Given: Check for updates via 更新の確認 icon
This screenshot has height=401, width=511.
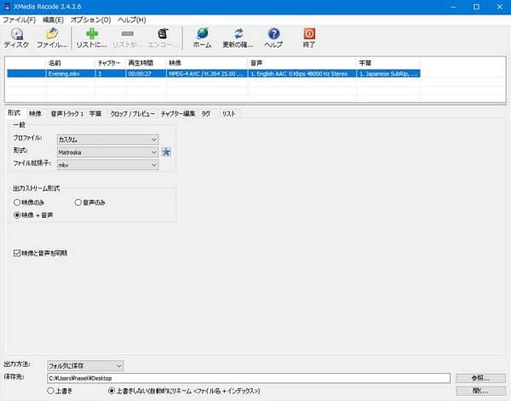Looking at the screenshot, I should [238, 38].
